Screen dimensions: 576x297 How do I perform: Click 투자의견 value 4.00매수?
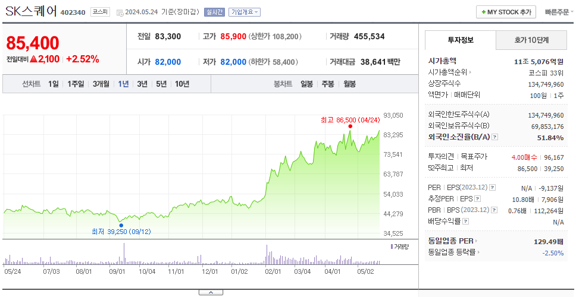524,157
